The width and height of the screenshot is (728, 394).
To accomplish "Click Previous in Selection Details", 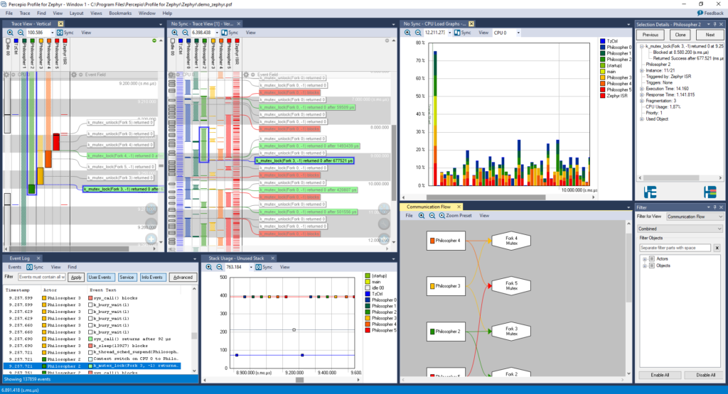I will [650, 35].
